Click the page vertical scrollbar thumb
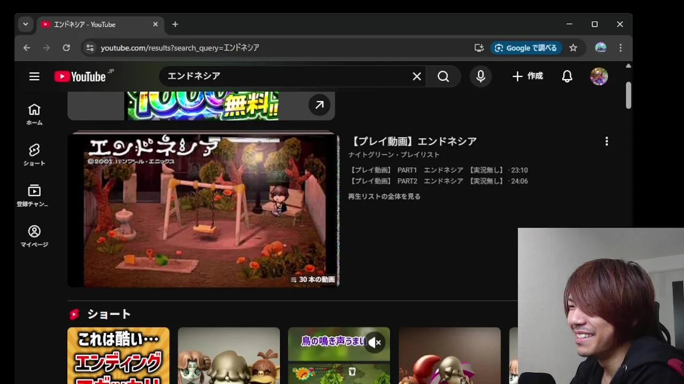Screen dimensions: 684x384 tap(628, 95)
